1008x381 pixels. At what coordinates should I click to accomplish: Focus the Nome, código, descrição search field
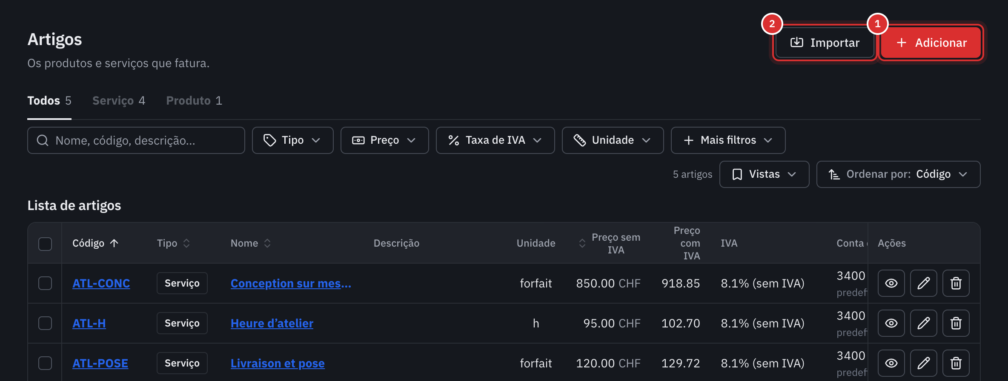[x=136, y=140]
